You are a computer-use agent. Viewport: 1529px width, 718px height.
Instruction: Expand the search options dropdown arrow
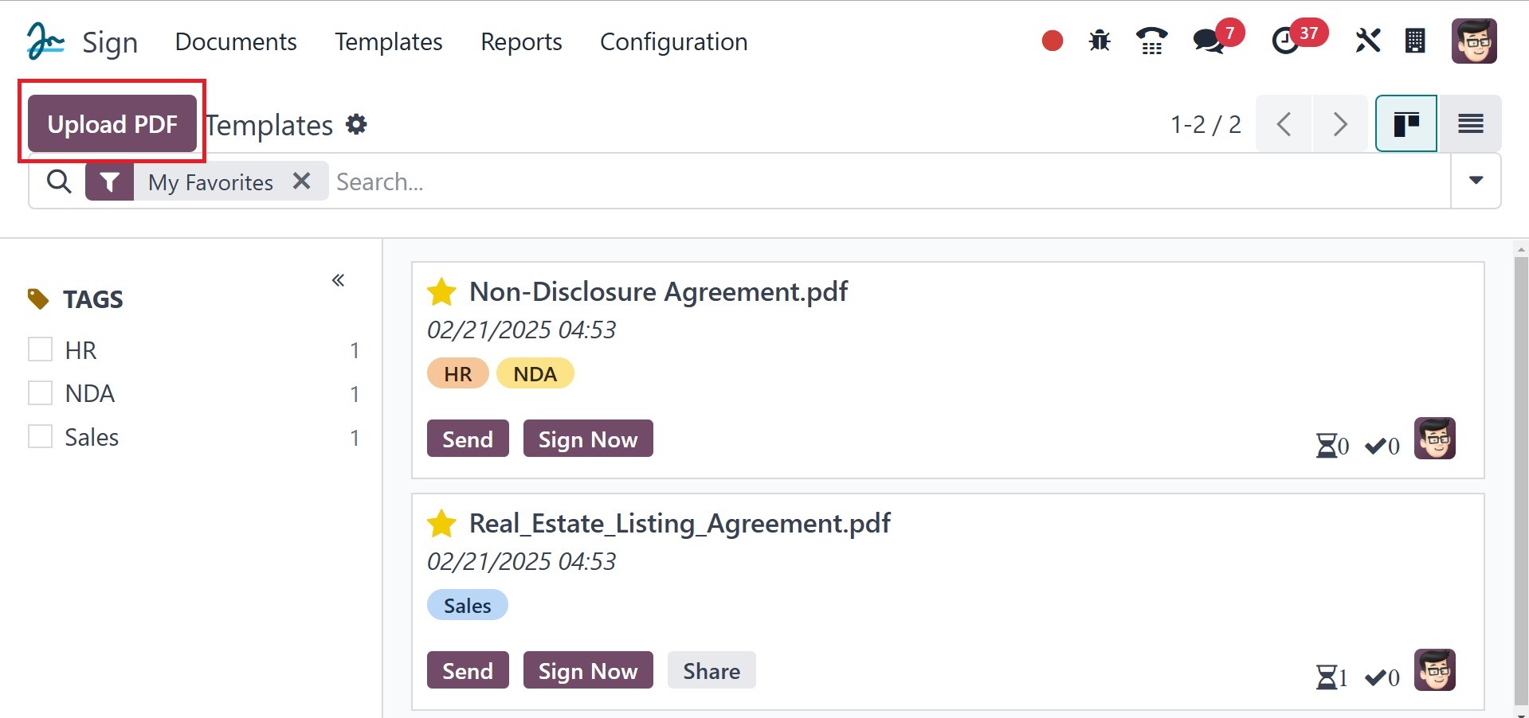pos(1476,181)
